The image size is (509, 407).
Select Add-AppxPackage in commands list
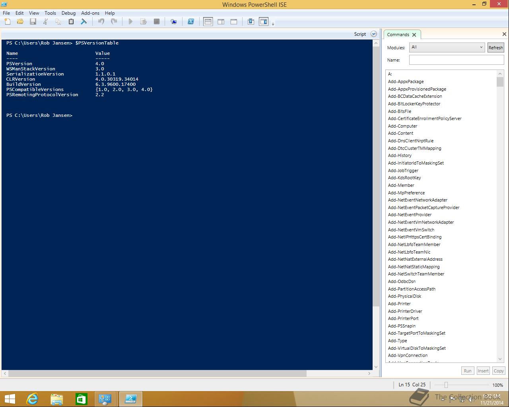coord(406,81)
